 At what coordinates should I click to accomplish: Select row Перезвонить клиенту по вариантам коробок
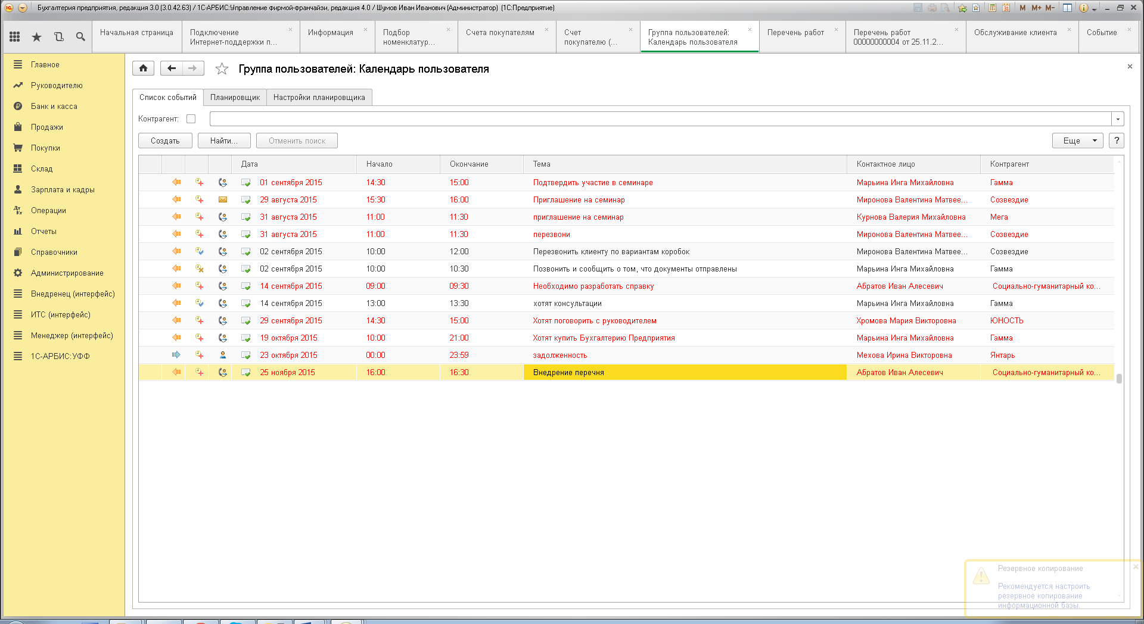[626, 252]
